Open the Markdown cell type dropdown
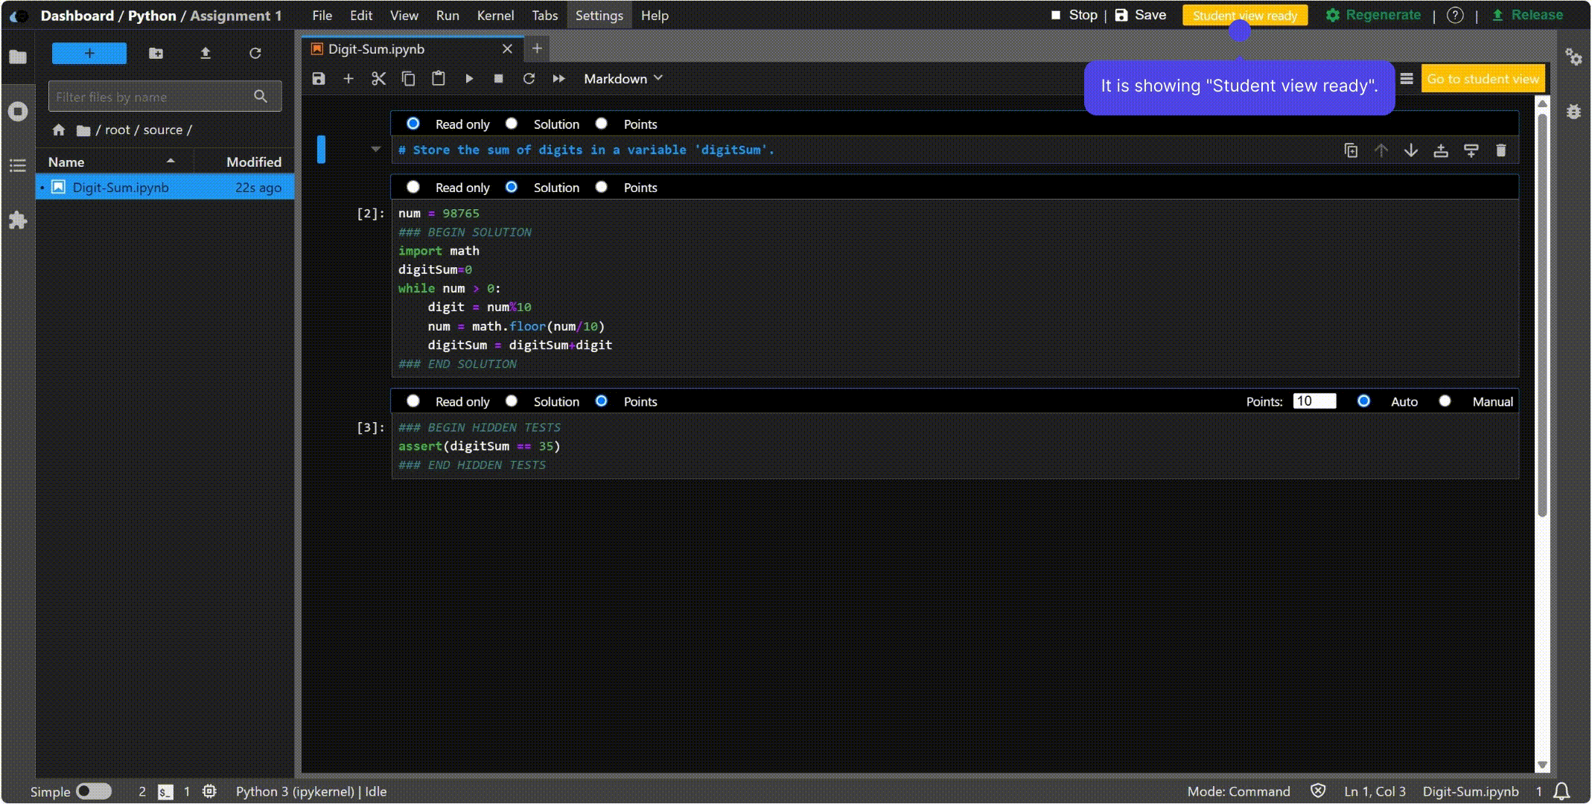The height and width of the screenshot is (804, 1592). tap(623, 79)
